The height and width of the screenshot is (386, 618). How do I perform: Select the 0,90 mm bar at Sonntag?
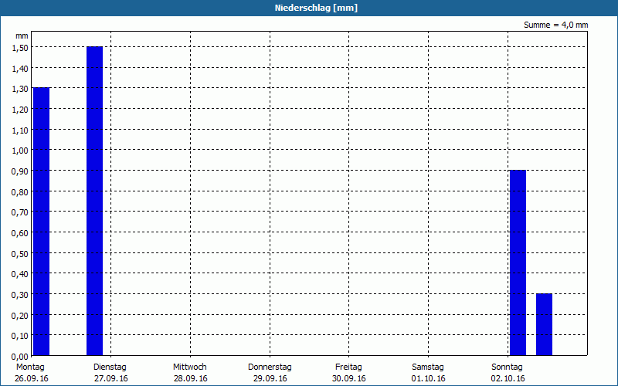[518, 262]
